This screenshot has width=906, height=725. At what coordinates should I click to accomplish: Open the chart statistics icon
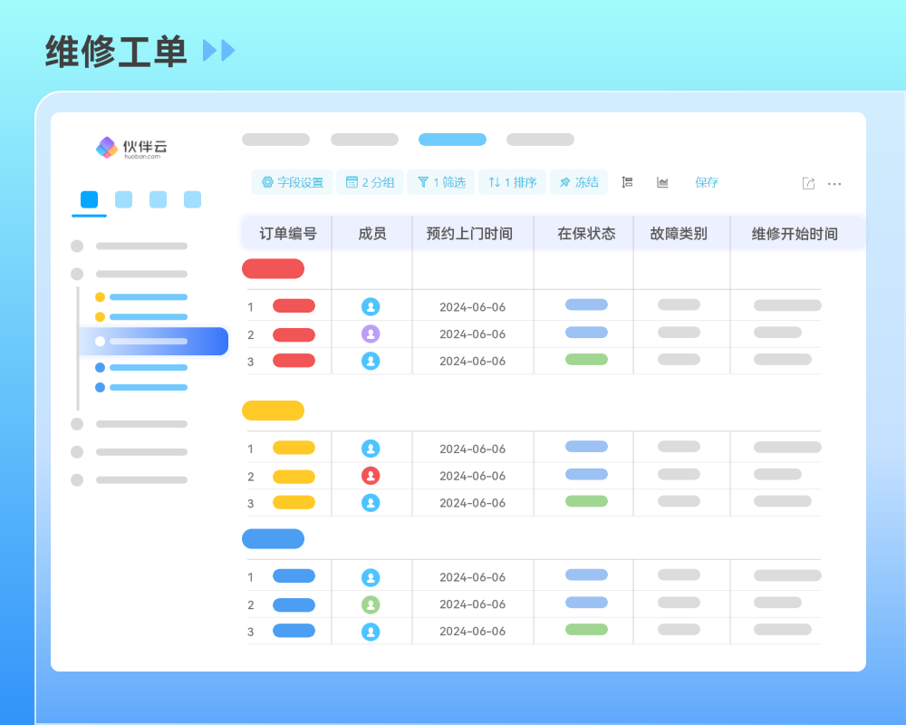coord(662,182)
